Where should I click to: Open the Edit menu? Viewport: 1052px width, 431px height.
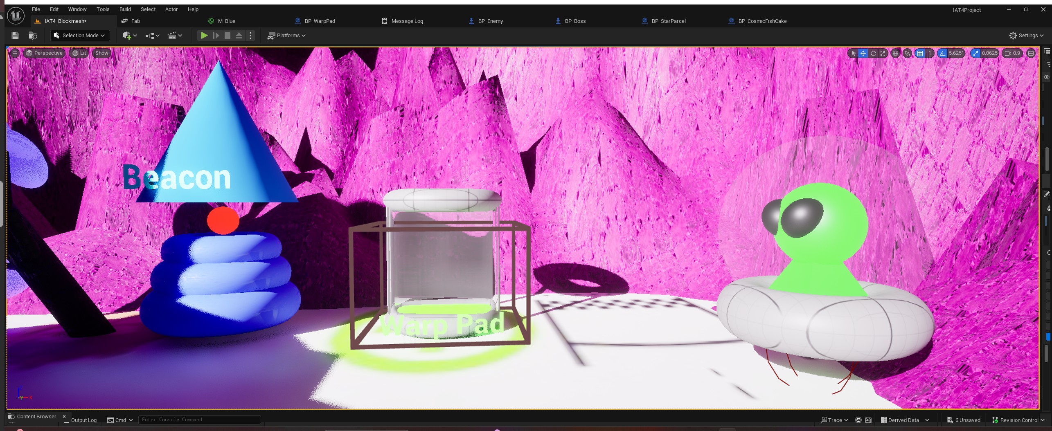point(54,9)
